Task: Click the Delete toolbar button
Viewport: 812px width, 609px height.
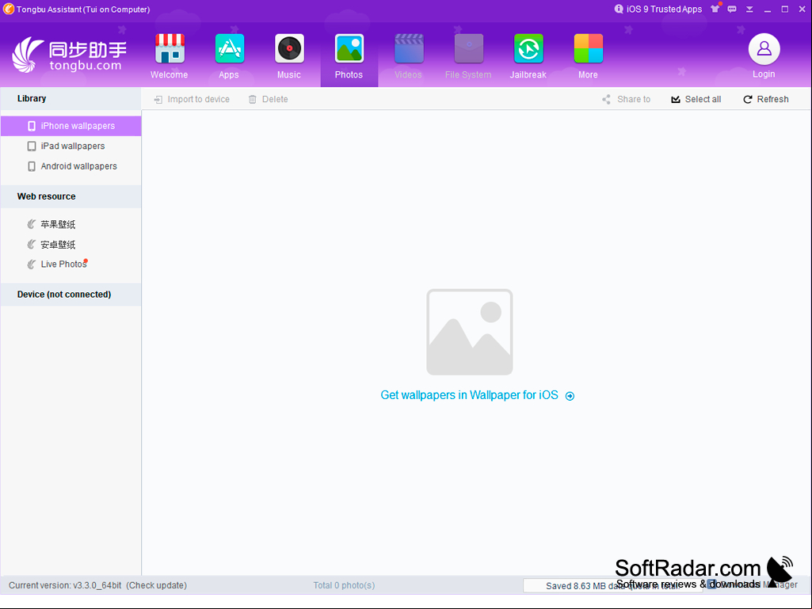Action: pyautogui.click(x=269, y=99)
